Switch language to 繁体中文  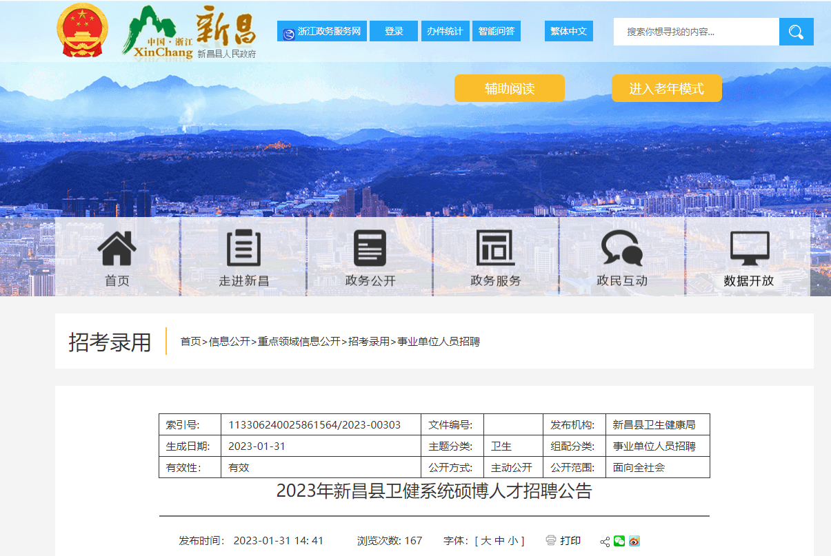pyautogui.click(x=568, y=31)
